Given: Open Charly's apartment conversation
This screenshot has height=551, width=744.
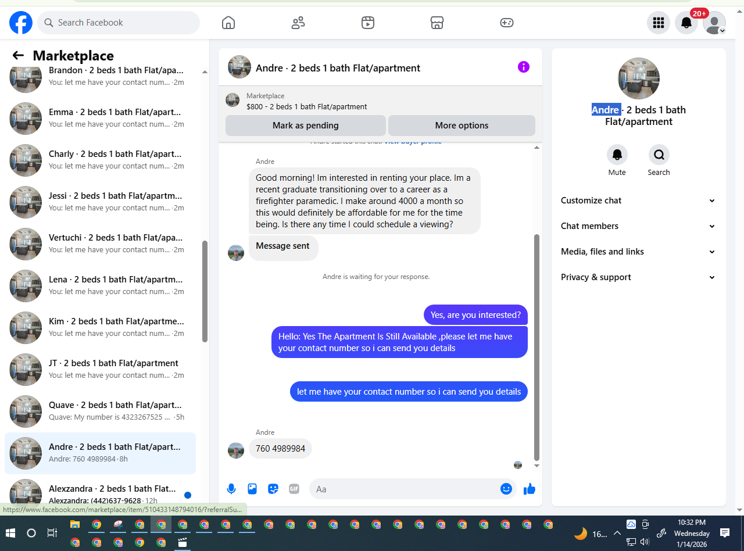Looking at the screenshot, I should [x=101, y=160].
